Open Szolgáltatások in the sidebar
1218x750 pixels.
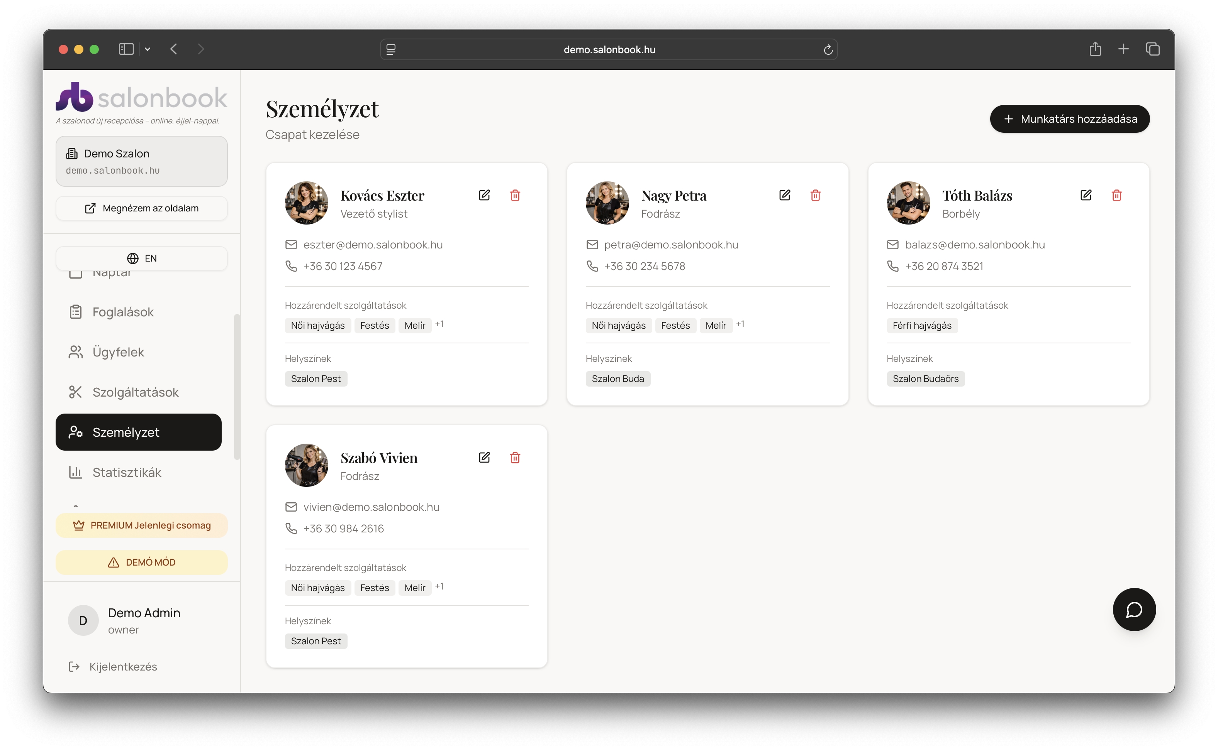point(139,392)
